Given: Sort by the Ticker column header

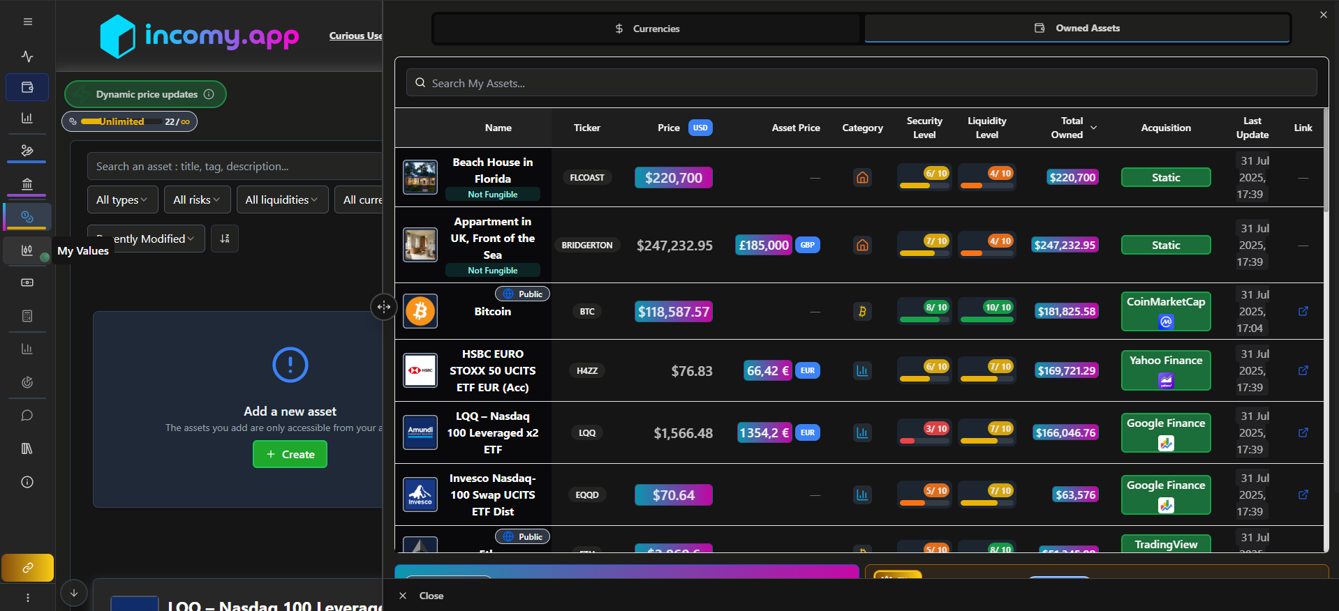Looking at the screenshot, I should (x=586, y=128).
